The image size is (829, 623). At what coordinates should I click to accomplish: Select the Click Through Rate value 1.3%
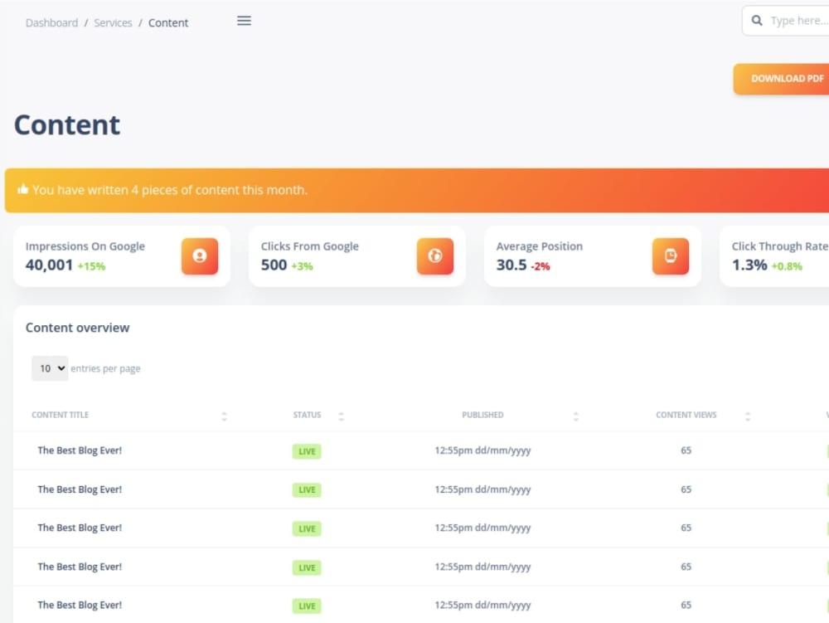click(x=749, y=265)
